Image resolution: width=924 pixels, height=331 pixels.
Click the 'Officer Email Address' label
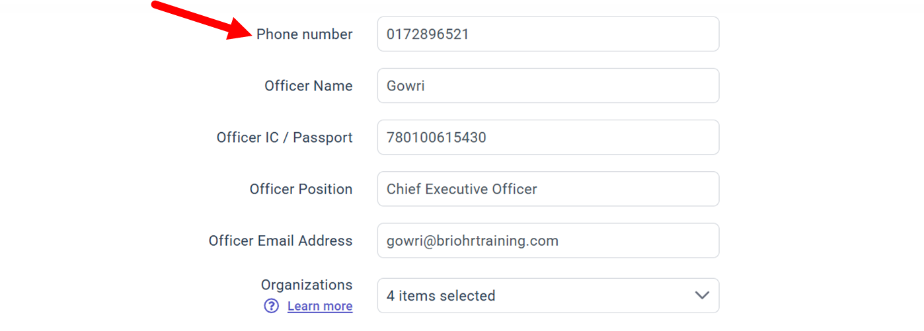click(x=280, y=240)
